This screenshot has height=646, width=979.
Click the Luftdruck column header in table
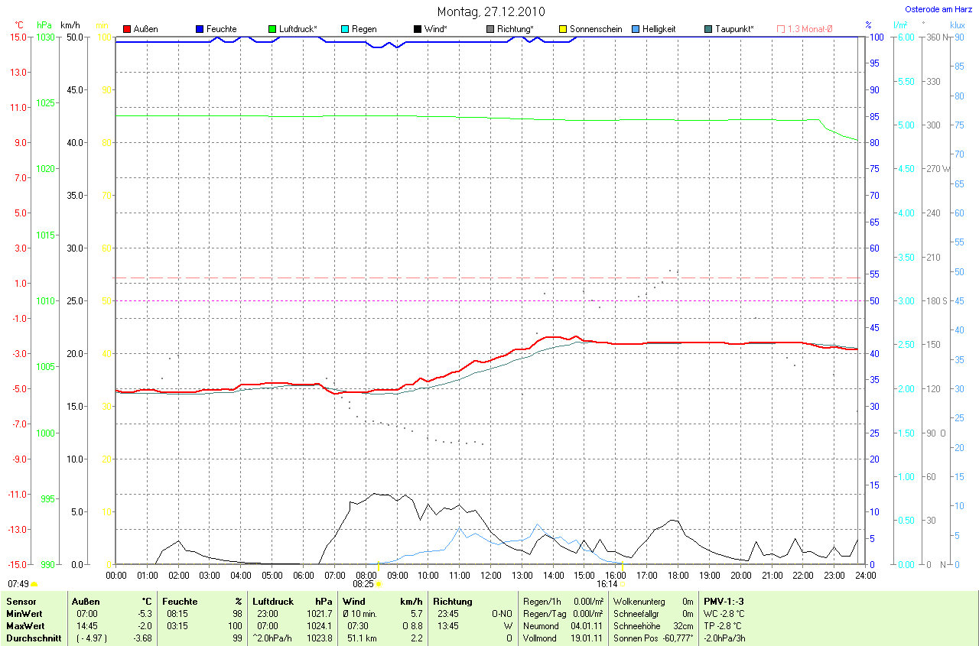click(x=273, y=602)
